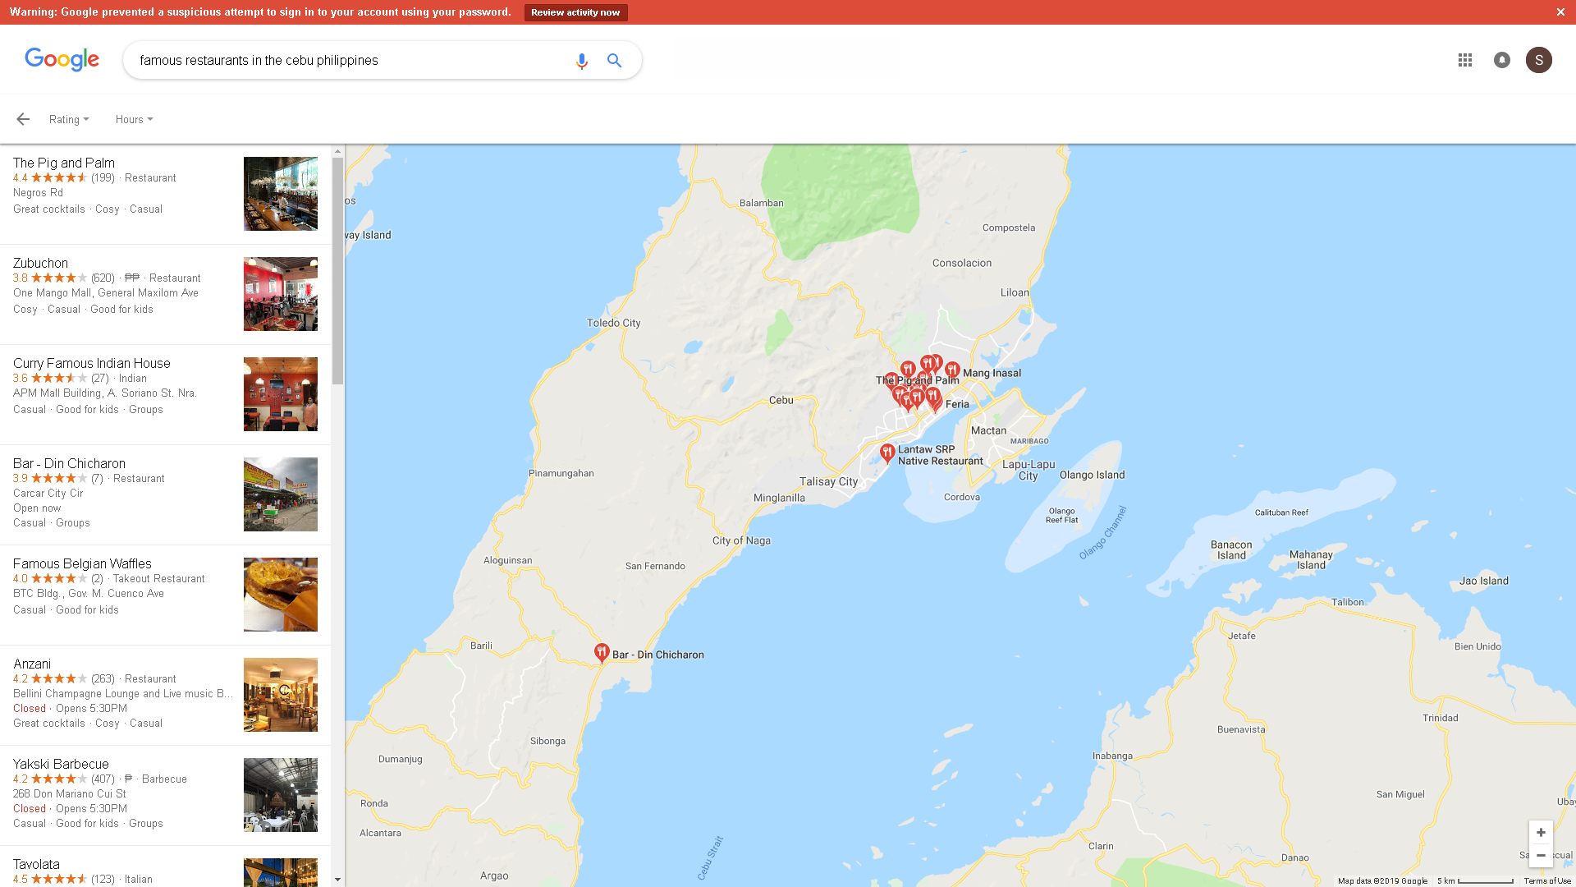Select the Lantaw SRP Native Restaurant pin
This screenshot has width=1576, height=887.
coord(887,452)
